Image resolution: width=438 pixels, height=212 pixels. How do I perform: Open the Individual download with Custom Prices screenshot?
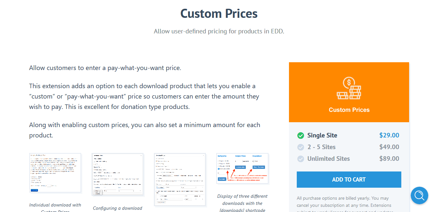tap(55, 173)
